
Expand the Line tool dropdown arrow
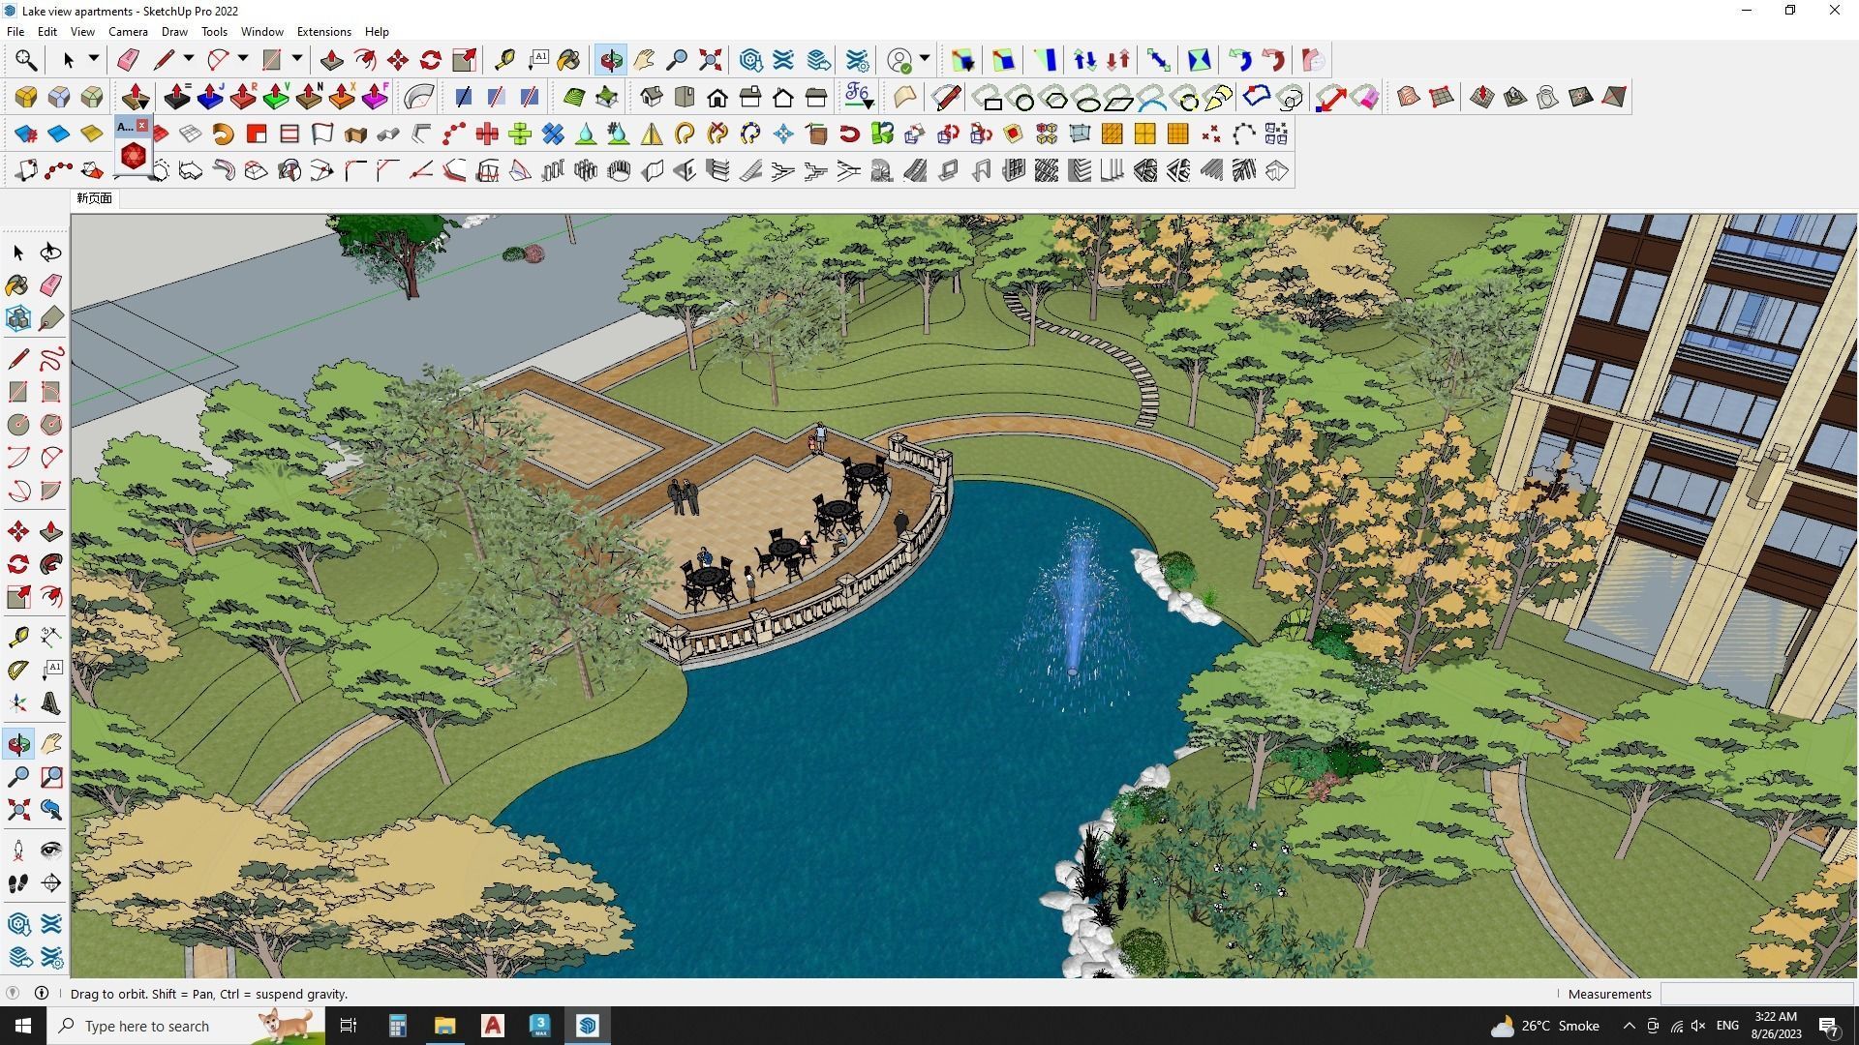pyautogui.click(x=189, y=59)
